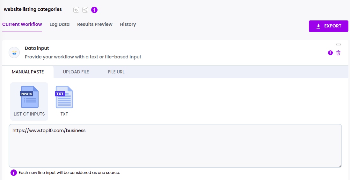
Task: Click the share icon beside the workflow title
Action: pyautogui.click(x=85, y=10)
